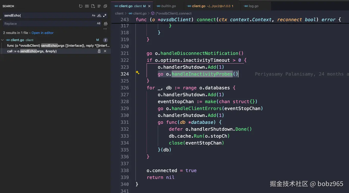Switch to client.go client tab
349x193 pixels.
coord(132,6)
